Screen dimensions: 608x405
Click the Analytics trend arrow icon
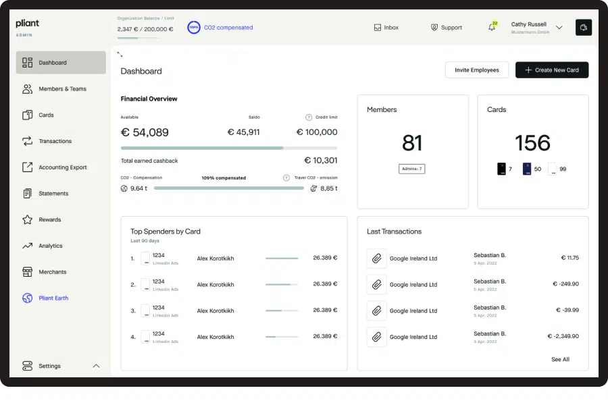(27, 246)
